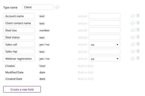The height and width of the screenshot is (96, 145).
Task: Open comment icon for Deal status field
Action: 133,37
